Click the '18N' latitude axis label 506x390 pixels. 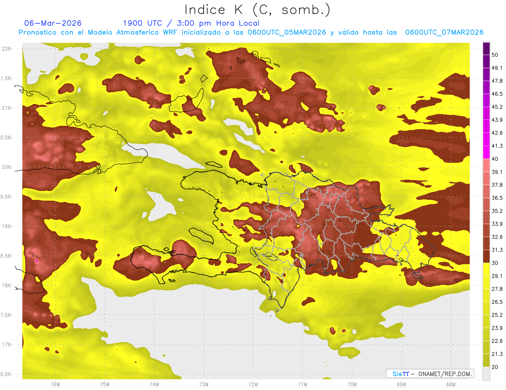7,286
